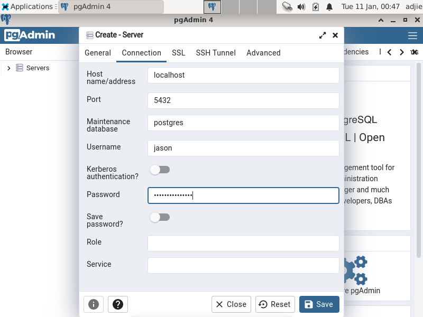This screenshot has height=317, width=423.
Task: Maximize the Create - Server dialog
Action: click(323, 35)
